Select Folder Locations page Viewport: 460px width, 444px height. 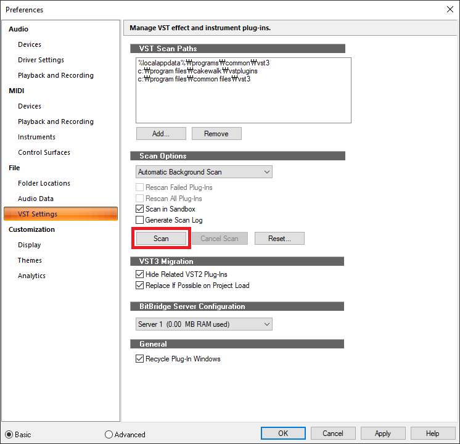(44, 183)
